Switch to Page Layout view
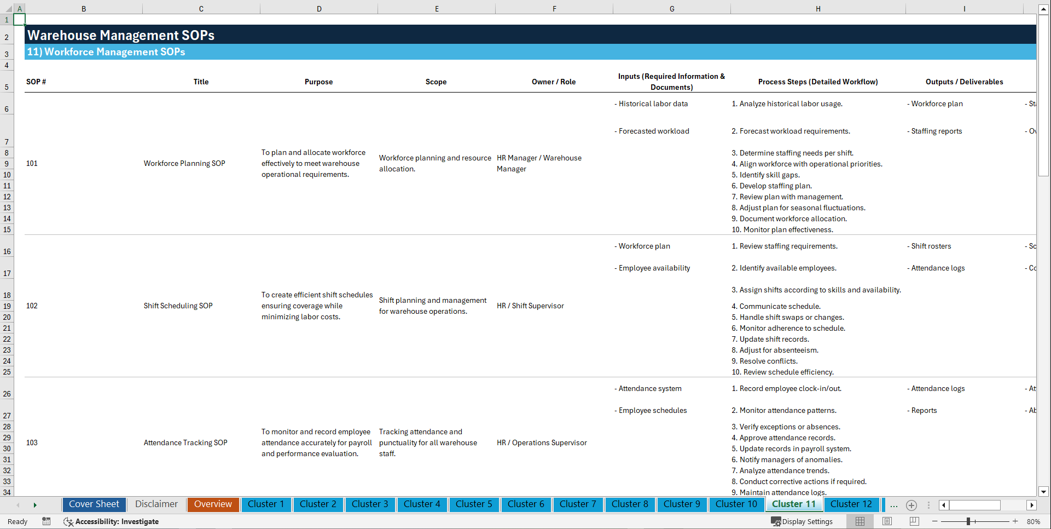Screen dimensions: 1051x529 [887, 521]
